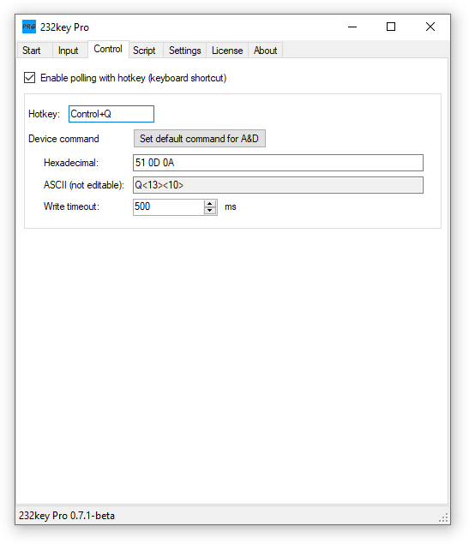Click the Device command label
The width and height of the screenshot is (469, 544).
click(x=63, y=139)
